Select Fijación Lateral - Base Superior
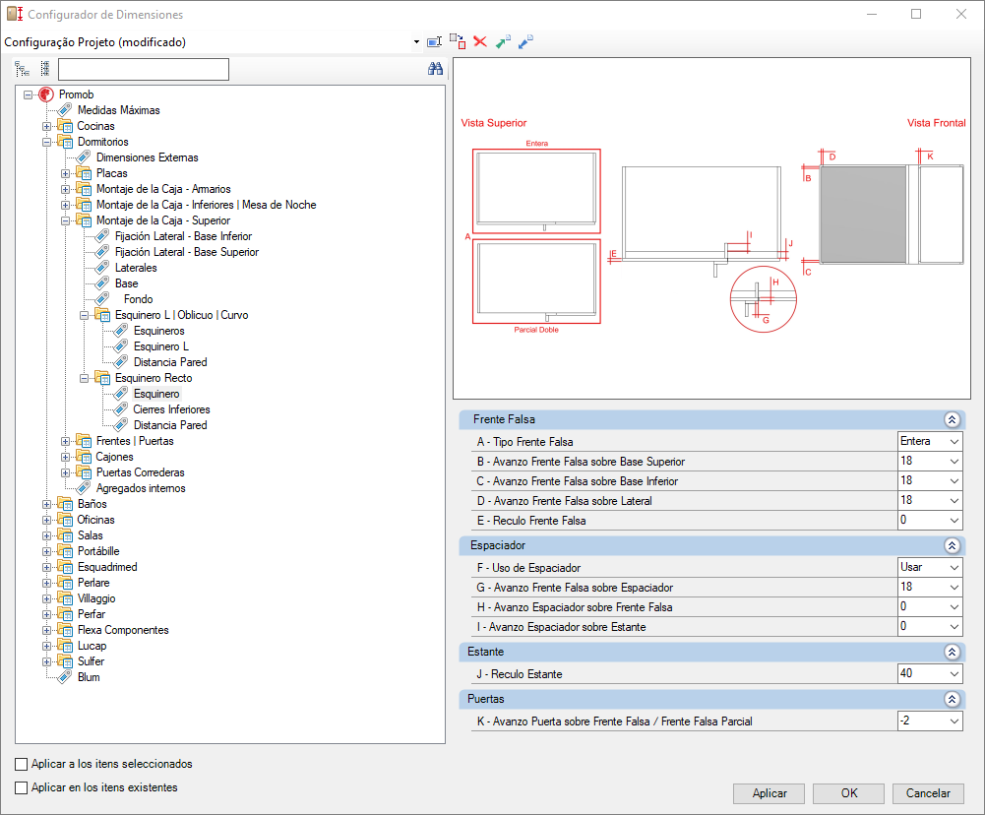Screen dimensions: 985x815 [x=187, y=252]
